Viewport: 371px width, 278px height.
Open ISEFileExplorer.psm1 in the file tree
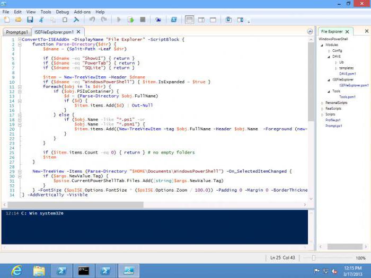coord(354,85)
